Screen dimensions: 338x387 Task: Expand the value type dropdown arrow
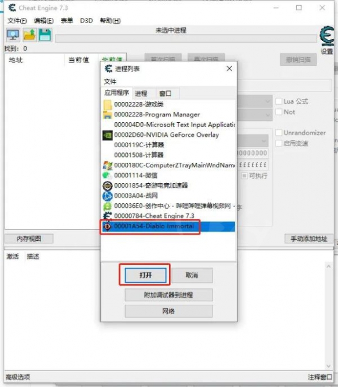[x=267, y=115]
